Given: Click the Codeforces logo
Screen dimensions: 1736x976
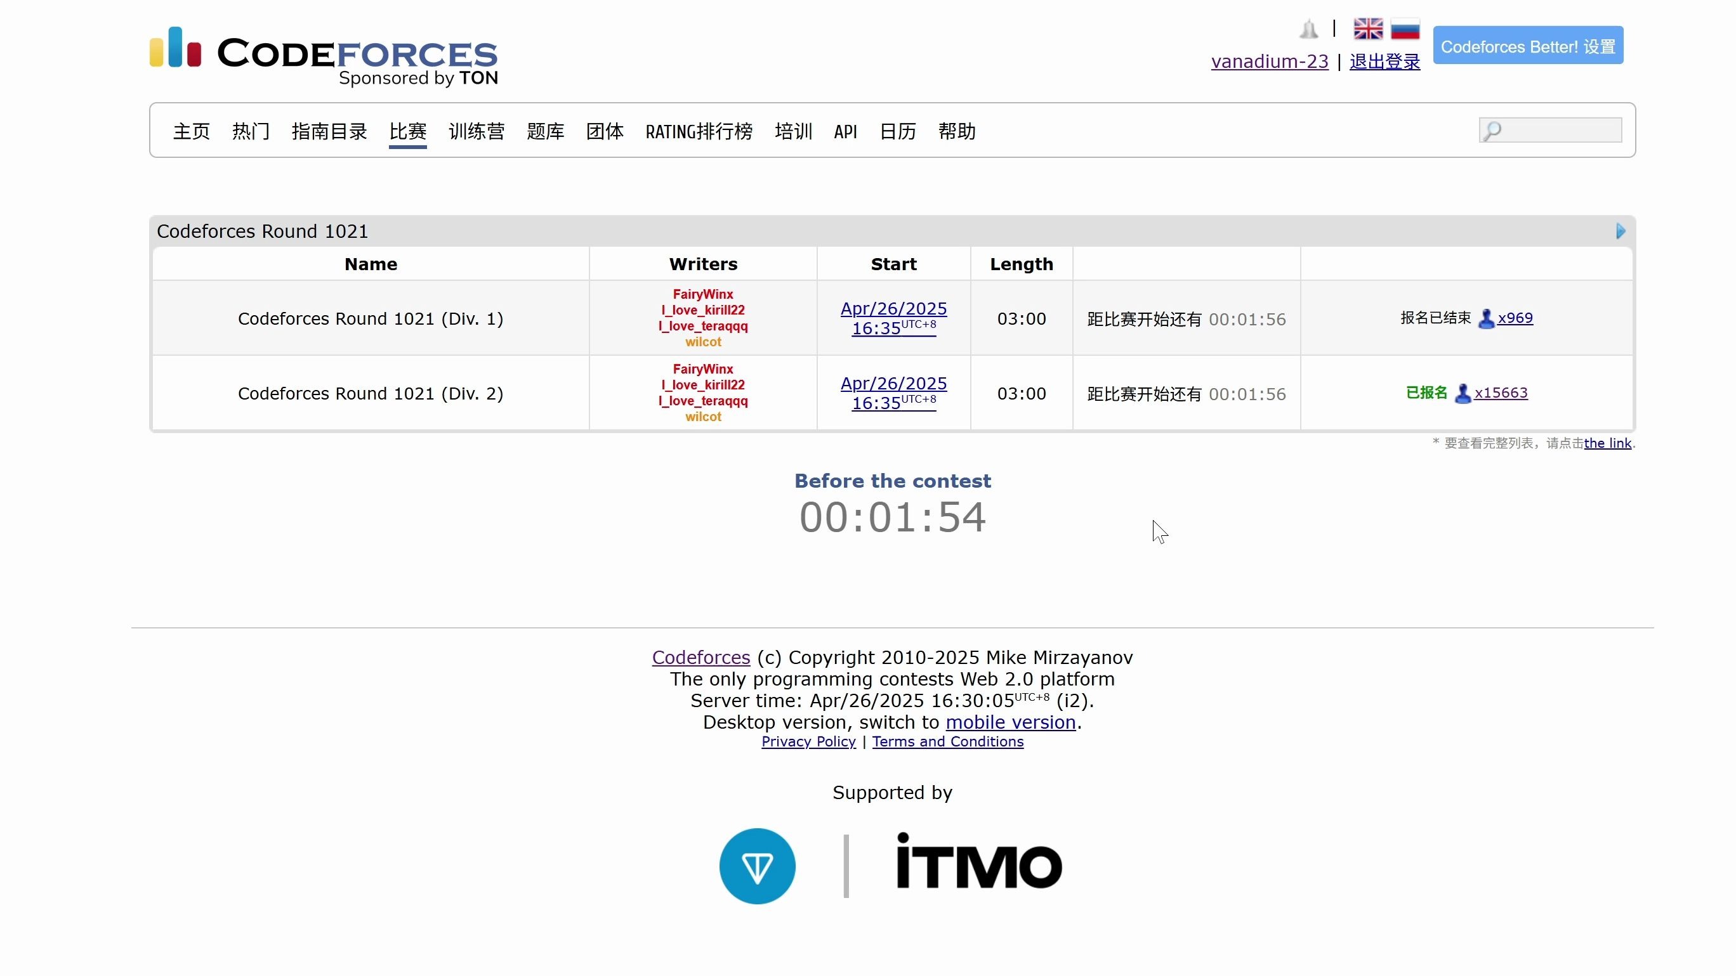Looking at the screenshot, I should [x=324, y=55].
